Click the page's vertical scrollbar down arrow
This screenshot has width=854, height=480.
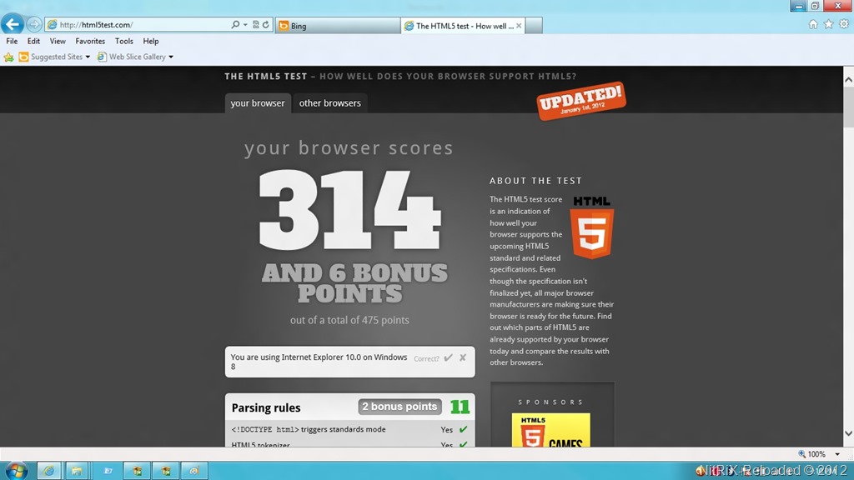[x=848, y=434]
